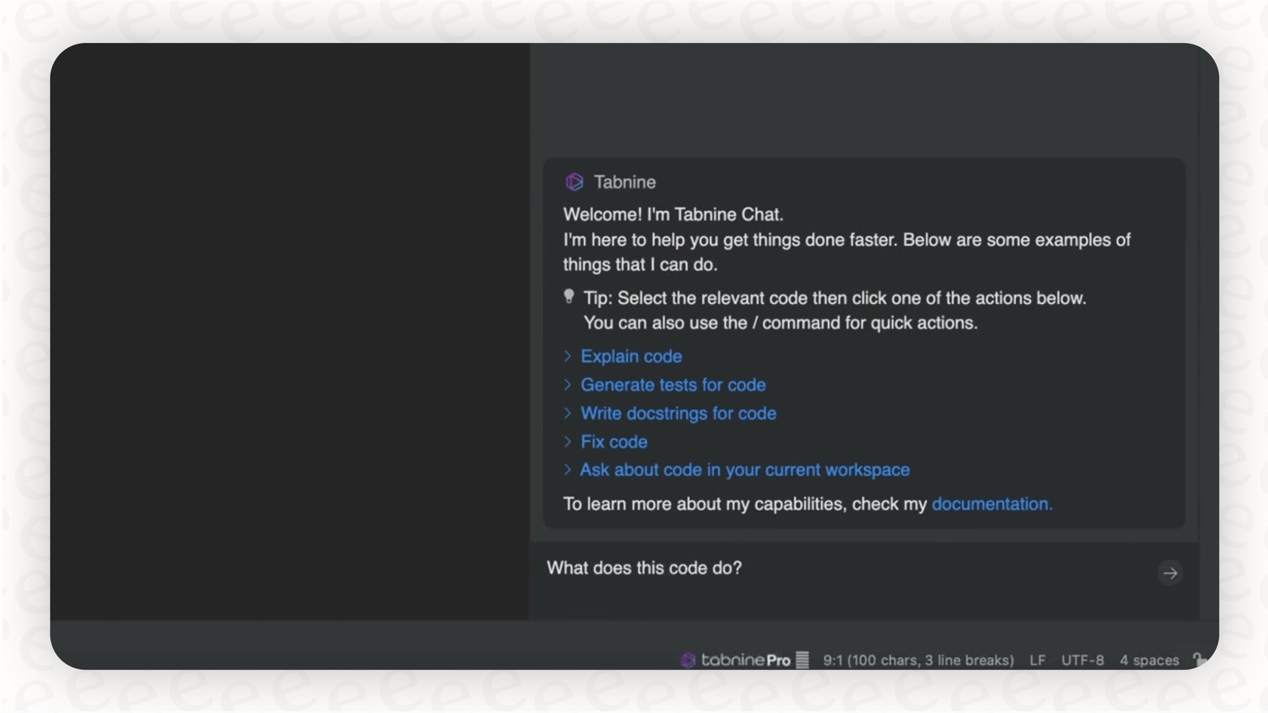Image resolution: width=1268 pixels, height=713 pixels.
Task: Click the send arrow button in the chat input
Action: click(x=1170, y=573)
